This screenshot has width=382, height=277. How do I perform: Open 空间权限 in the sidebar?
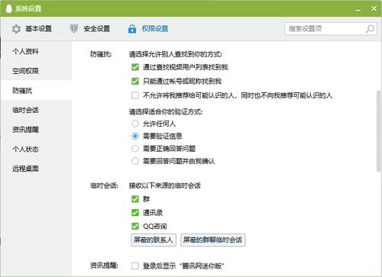coord(25,71)
